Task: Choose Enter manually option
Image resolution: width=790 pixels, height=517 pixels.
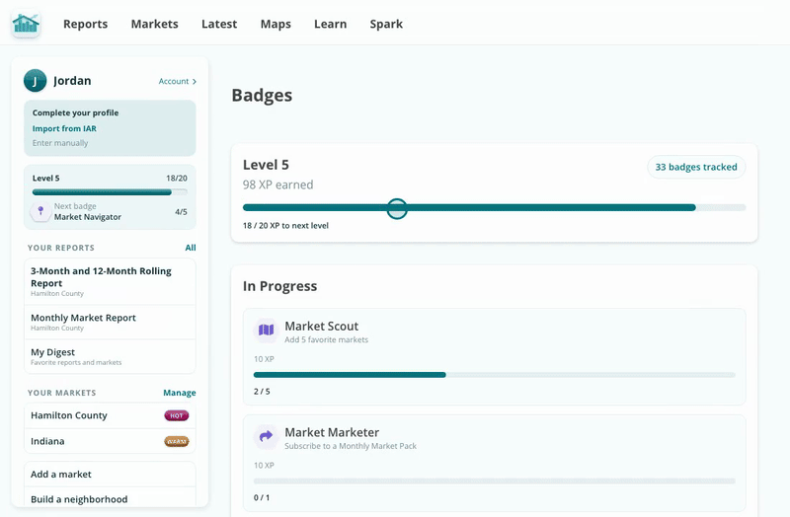Action: (60, 143)
